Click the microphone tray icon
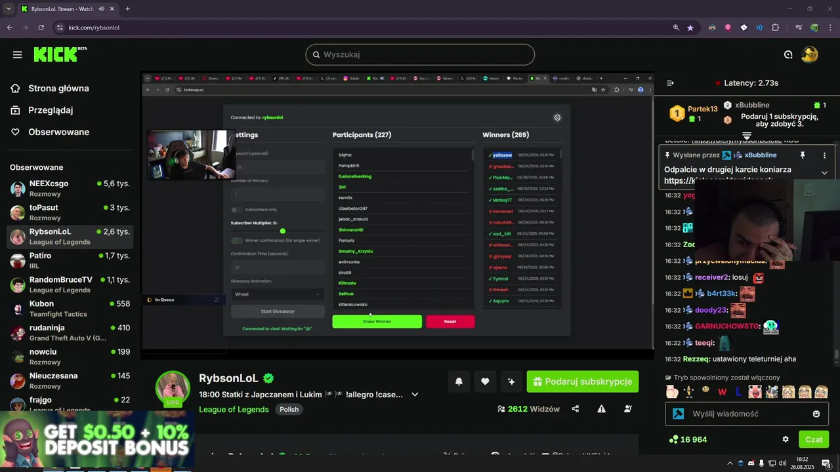The height and width of the screenshot is (472, 840). point(761,463)
